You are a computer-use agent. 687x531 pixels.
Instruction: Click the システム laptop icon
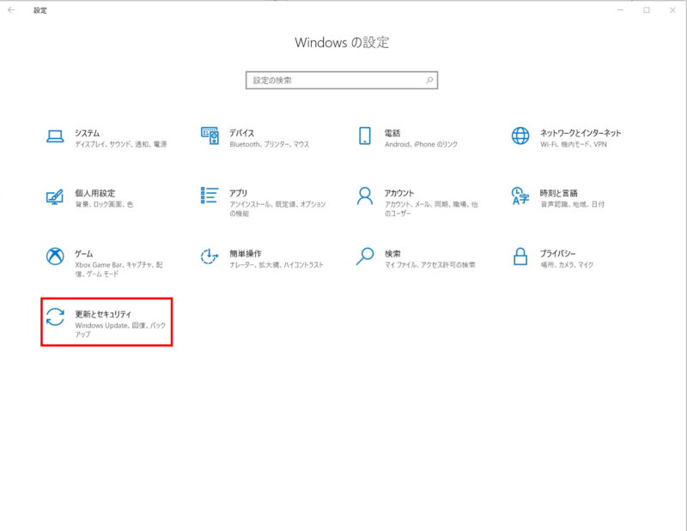point(55,136)
